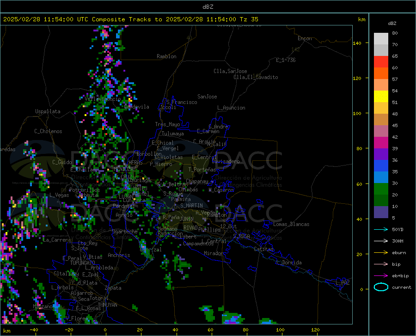Click the L_PAZ label on map
The image size is (416, 336).
point(343,283)
